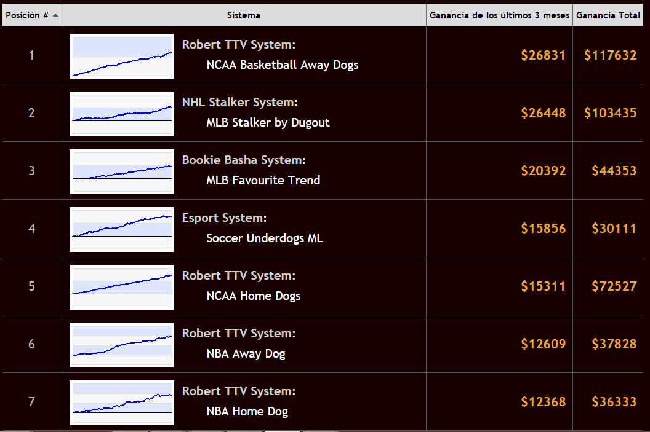Open NCAA Basketball Away Dogs profit chart thumbnail
This screenshot has height=432, width=650.
pyautogui.click(x=122, y=57)
